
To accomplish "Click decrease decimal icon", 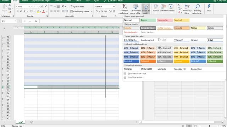I will point(114,11).
